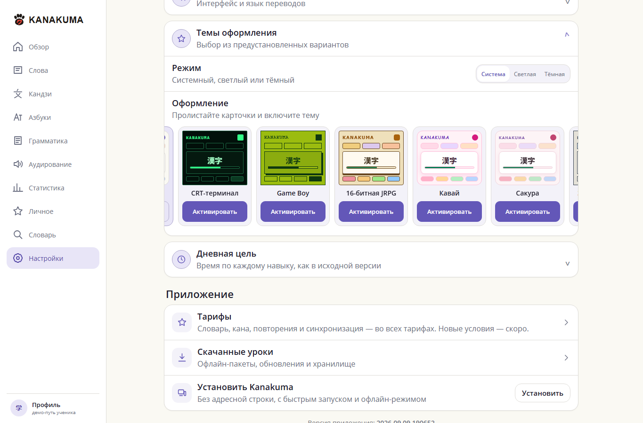
Task: Open the Словарь magnifier icon
Action: pyautogui.click(x=18, y=235)
